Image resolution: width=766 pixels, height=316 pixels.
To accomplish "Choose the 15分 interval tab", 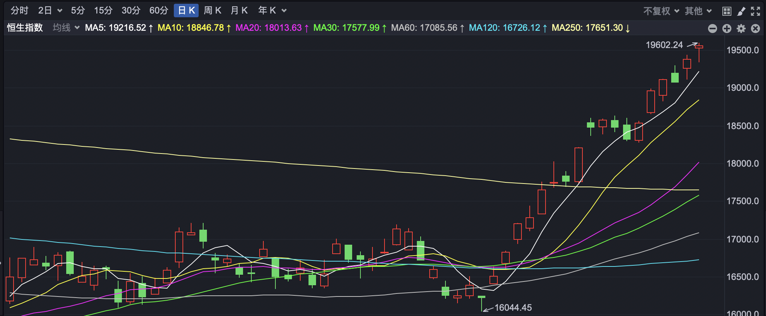I will click(x=103, y=11).
